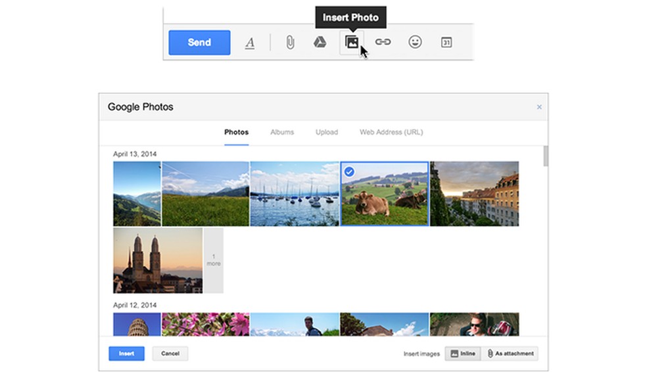Select the sailboats on lake photo
The image size is (647, 372).
(295, 194)
